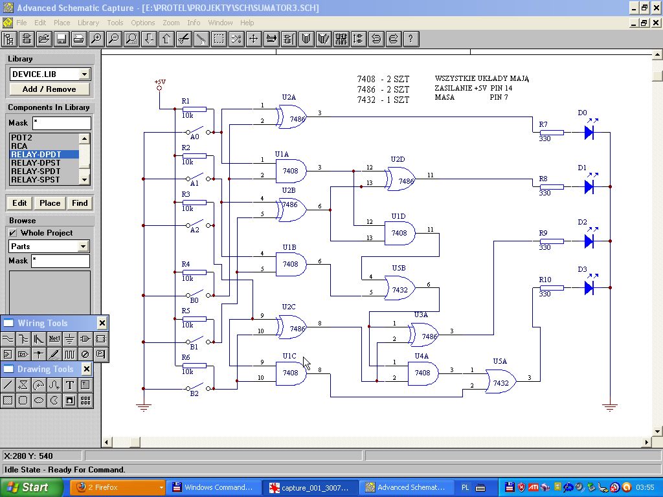The height and width of the screenshot is (497, 663).
Task: Open the Library menu
Action: [x=88, y=23]
